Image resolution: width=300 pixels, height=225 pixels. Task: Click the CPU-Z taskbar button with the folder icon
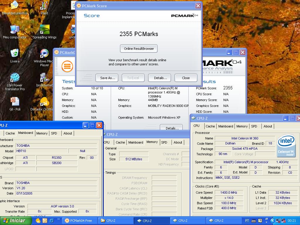(116, 221)
